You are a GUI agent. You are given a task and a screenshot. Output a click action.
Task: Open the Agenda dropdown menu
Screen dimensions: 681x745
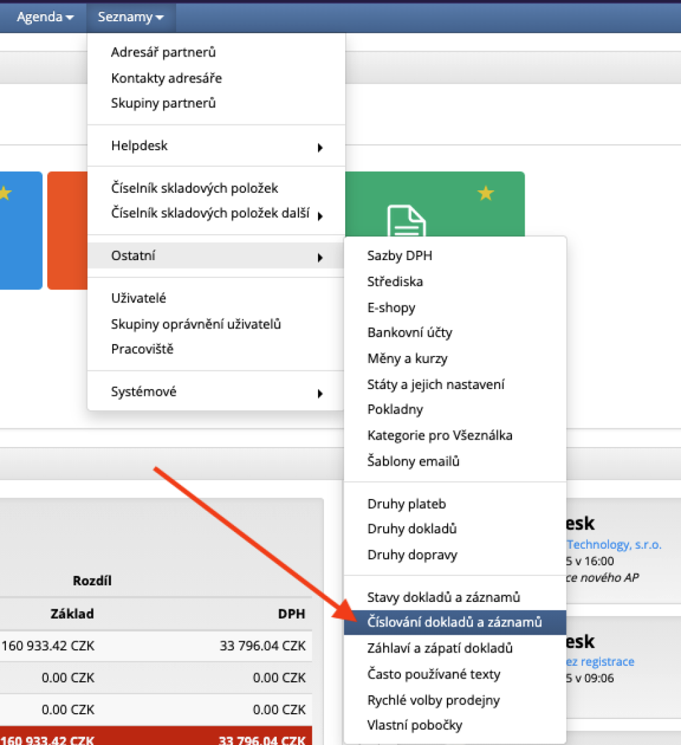tap(45, 17)
